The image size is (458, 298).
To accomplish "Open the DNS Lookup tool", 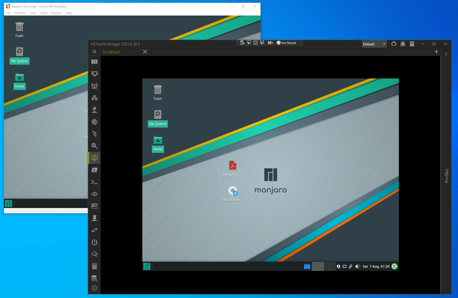I will [x=94, y=146].
